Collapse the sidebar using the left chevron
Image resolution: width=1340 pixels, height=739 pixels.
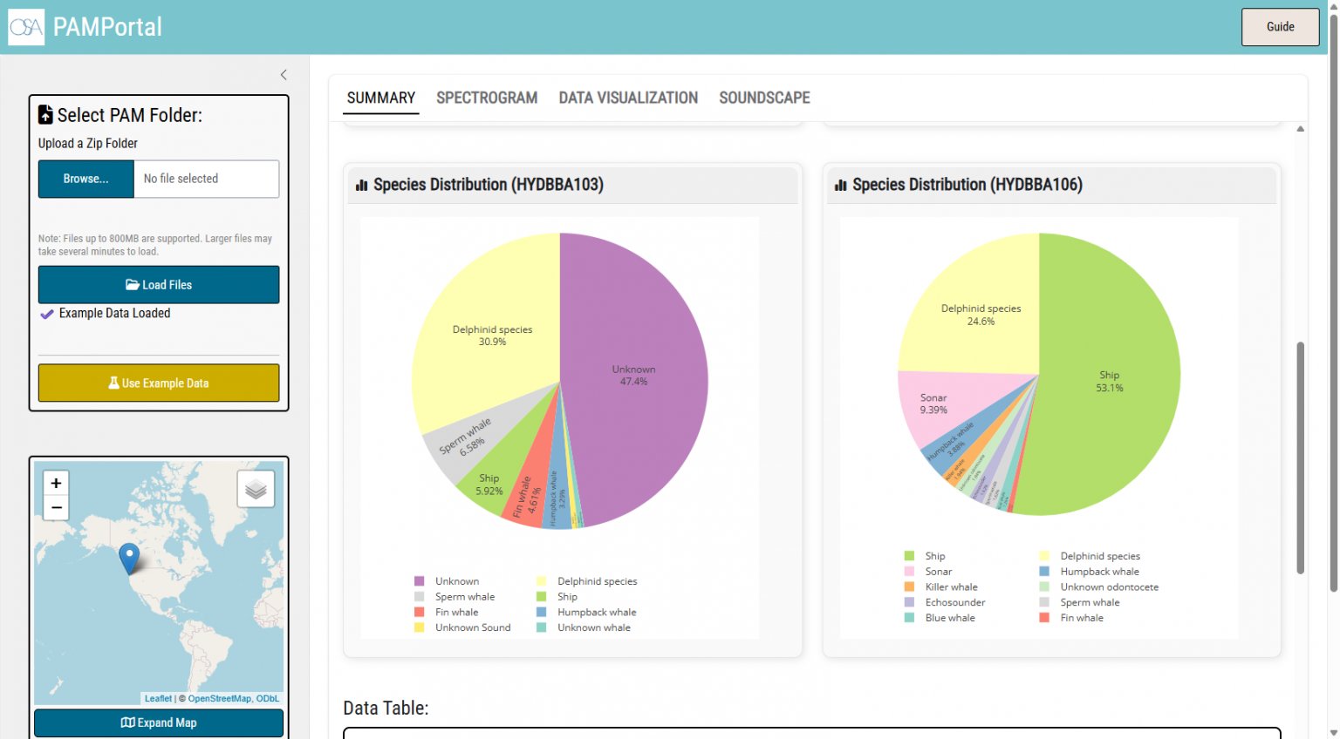pyautogui.click(x=283, y=75)
